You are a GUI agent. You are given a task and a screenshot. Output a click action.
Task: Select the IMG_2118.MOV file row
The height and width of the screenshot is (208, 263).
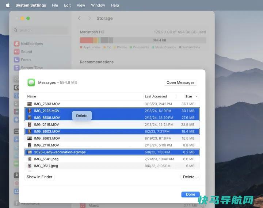(112, 145)
